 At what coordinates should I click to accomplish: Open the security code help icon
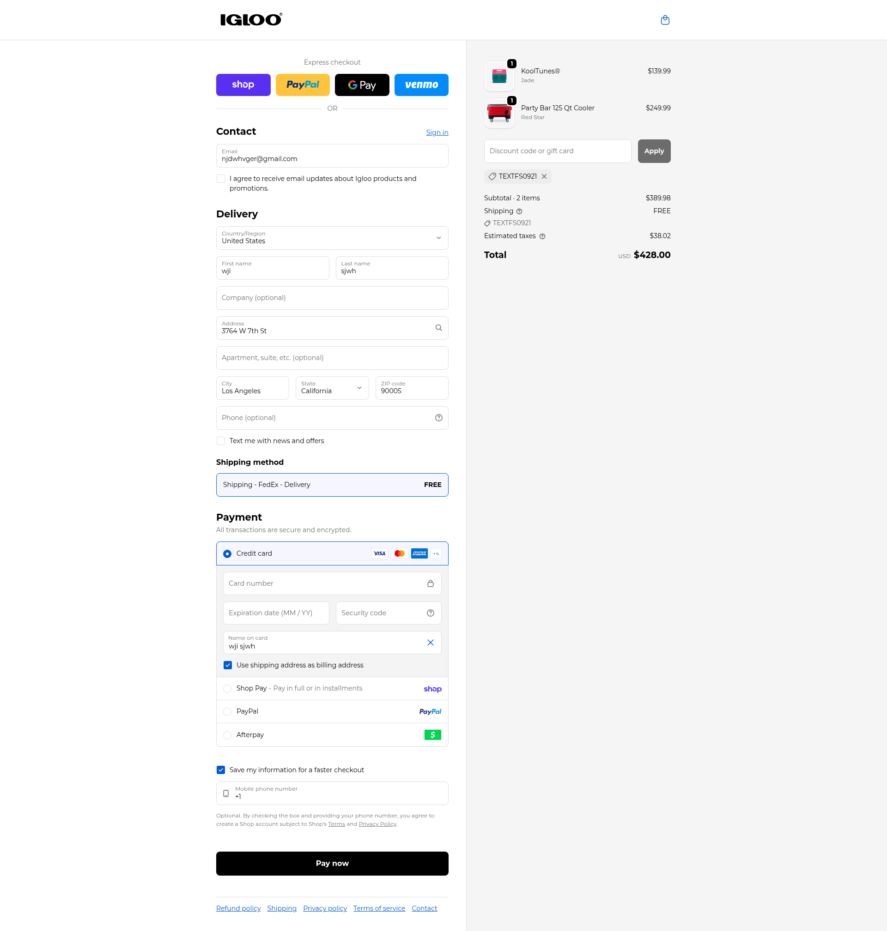pos(430,613)
